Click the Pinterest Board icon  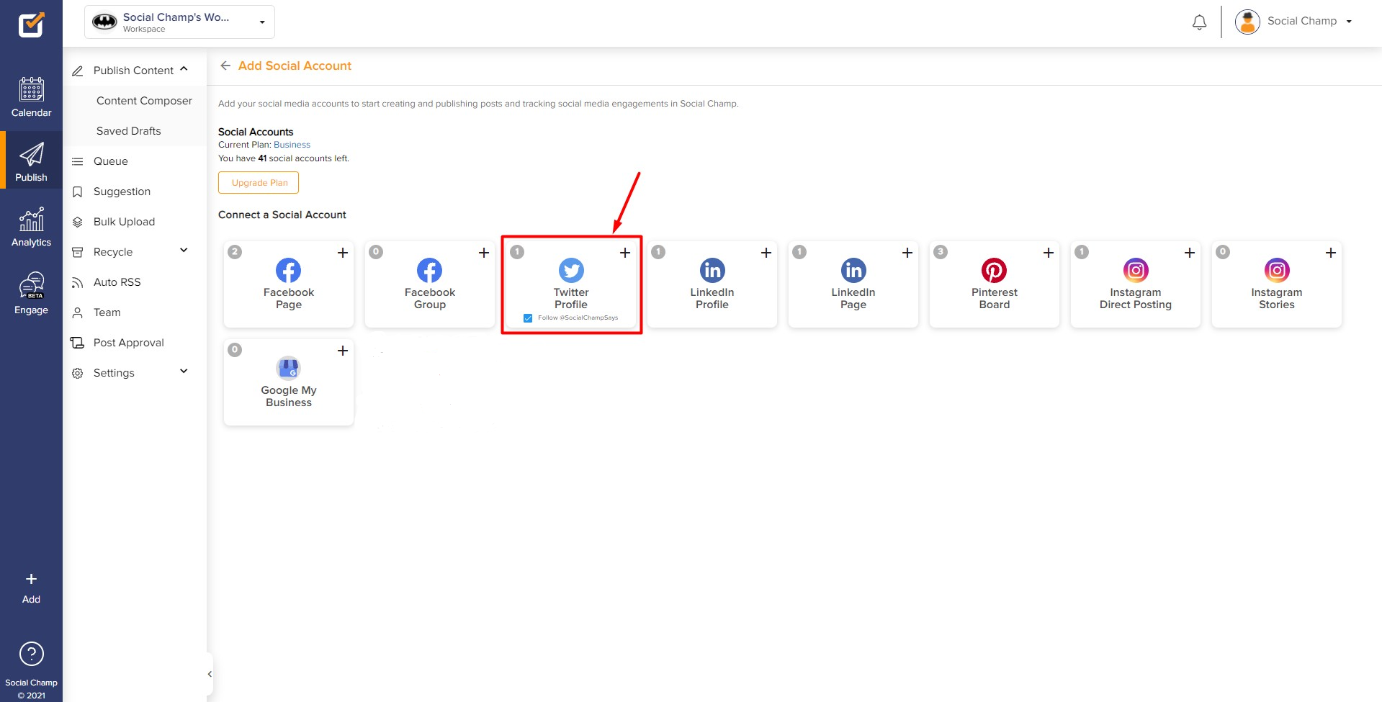994,271
